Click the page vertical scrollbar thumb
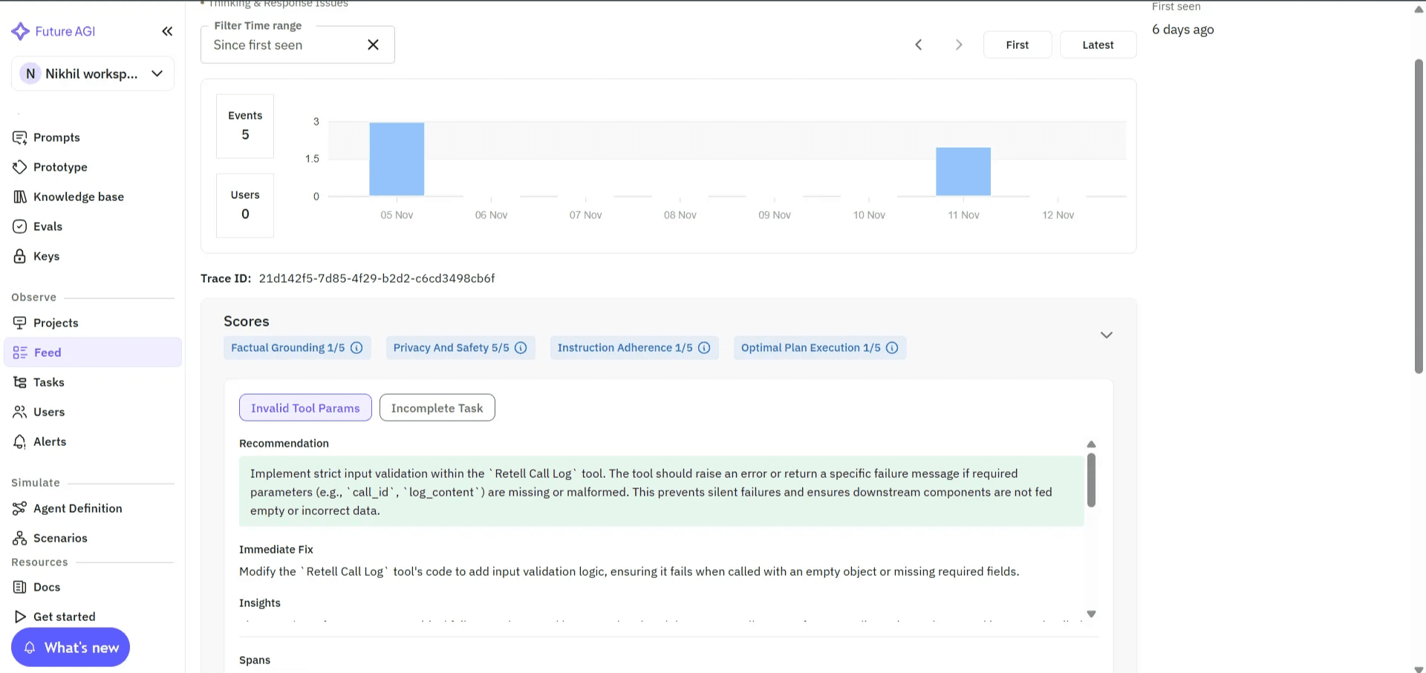The width and height of the screenshot is (1426, 673). point(1419,215)
